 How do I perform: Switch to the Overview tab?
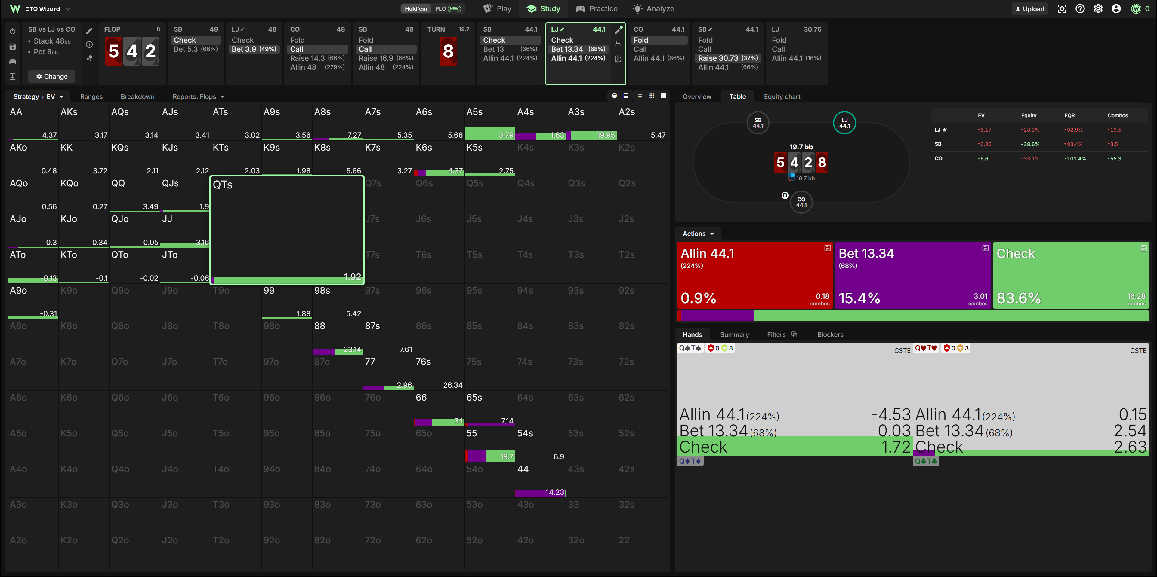(x=697, y=96)
